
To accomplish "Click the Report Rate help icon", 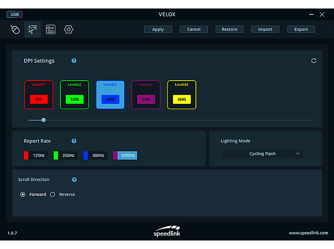I will pos(74,141).
